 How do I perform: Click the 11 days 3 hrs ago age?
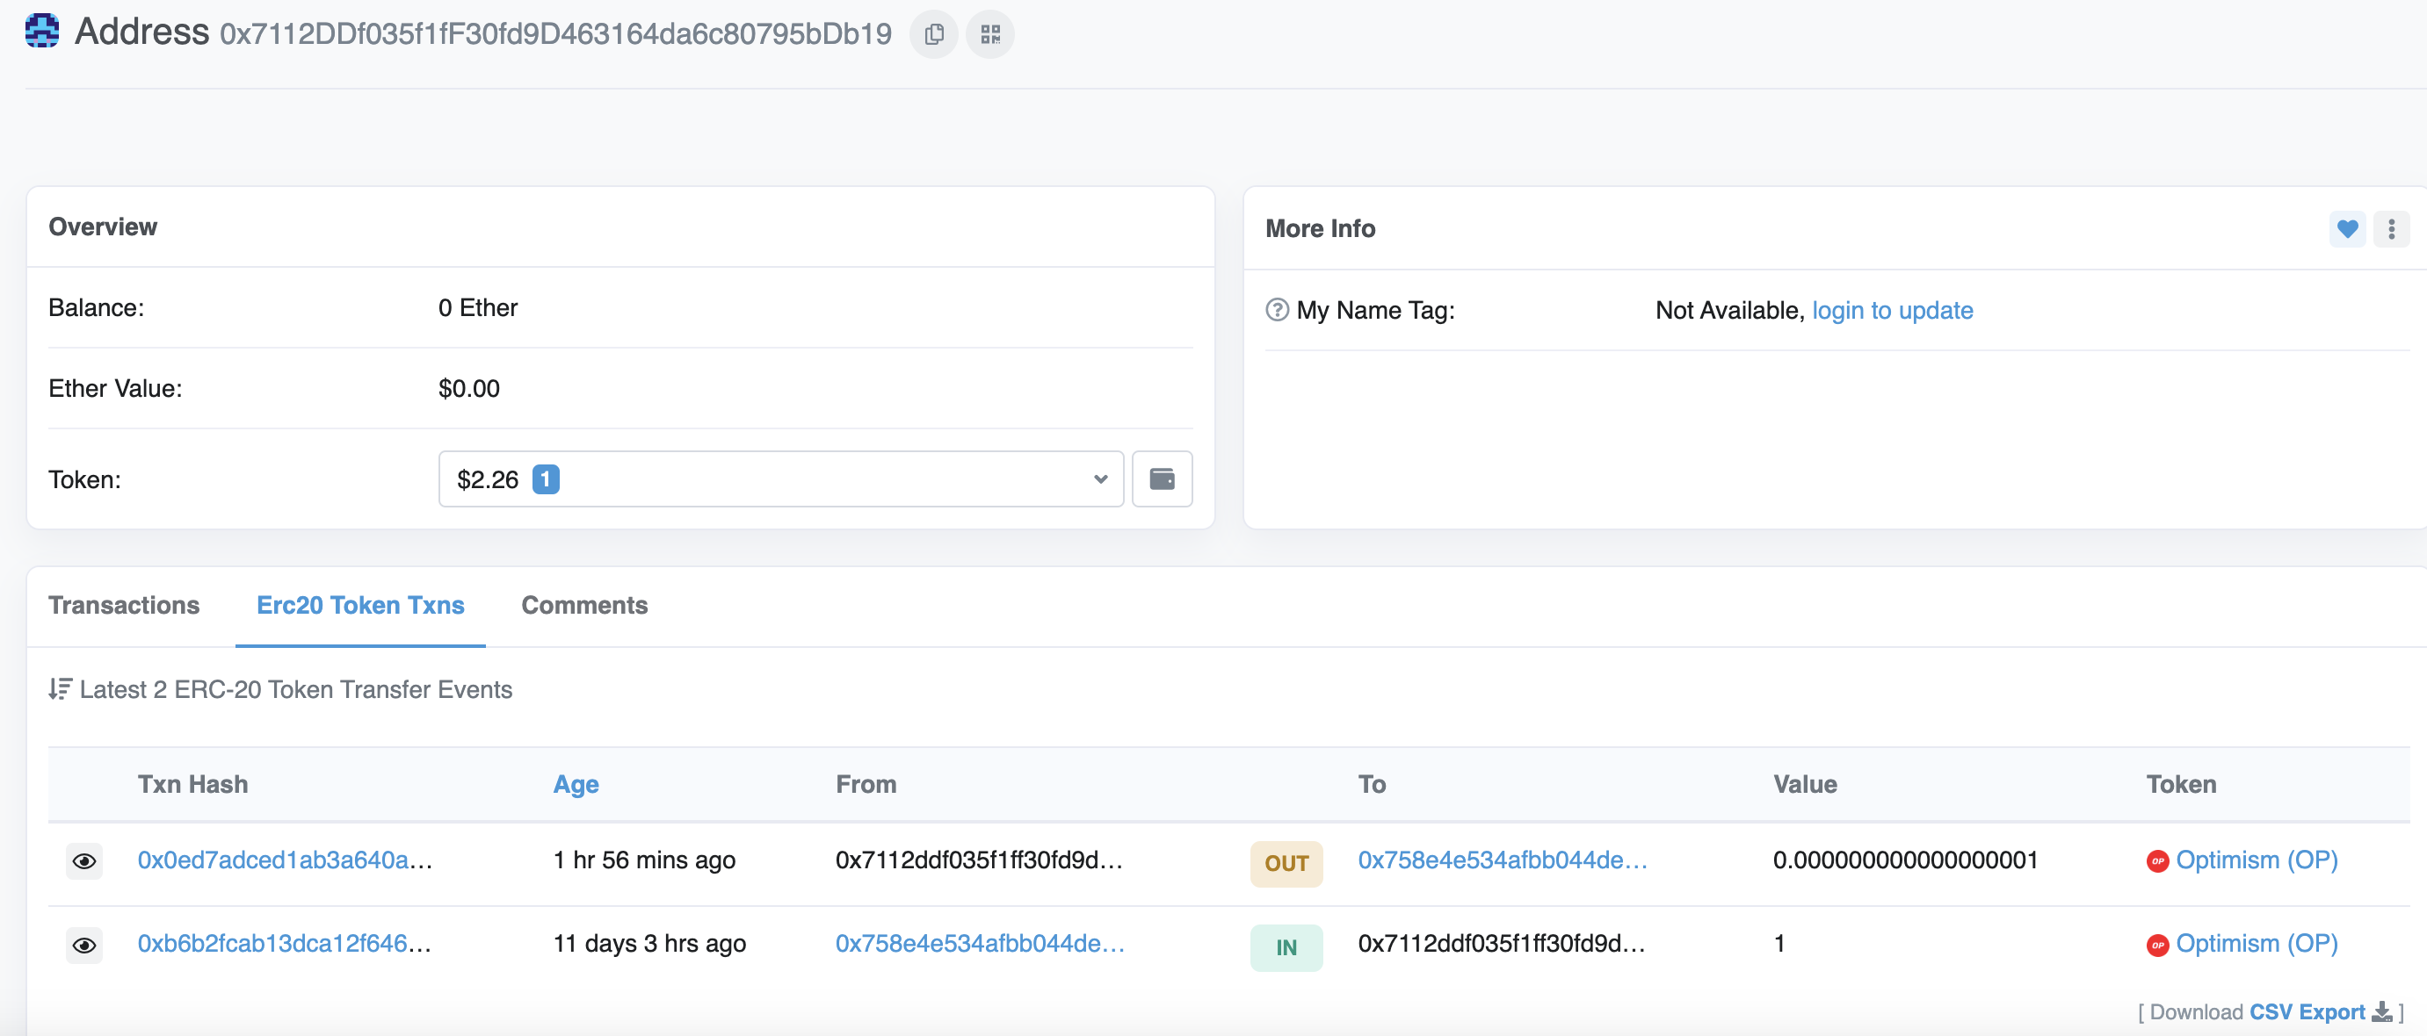pos(649,943)
